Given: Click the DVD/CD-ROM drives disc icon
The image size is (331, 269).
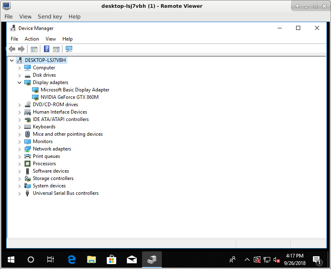Looking at the screenshot, I should point(28,104).
